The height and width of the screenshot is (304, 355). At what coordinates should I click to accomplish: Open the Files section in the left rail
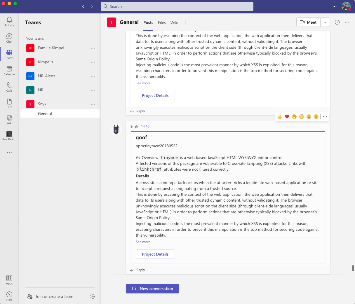9,104
